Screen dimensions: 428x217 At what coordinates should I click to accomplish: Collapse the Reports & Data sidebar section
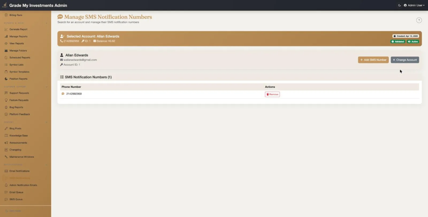47,23
